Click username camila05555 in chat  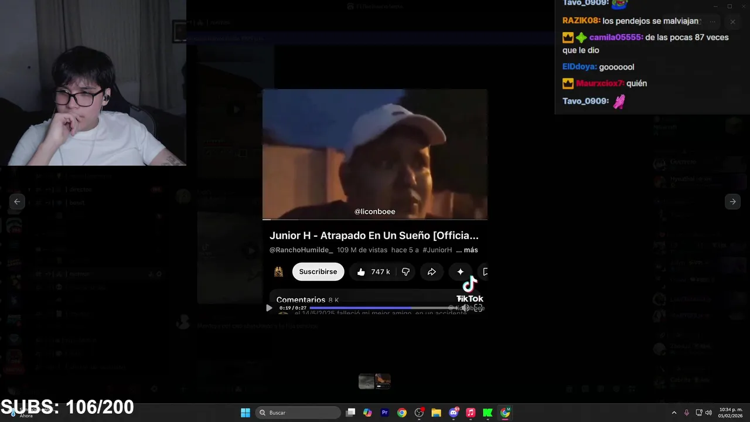coord(616,37)
